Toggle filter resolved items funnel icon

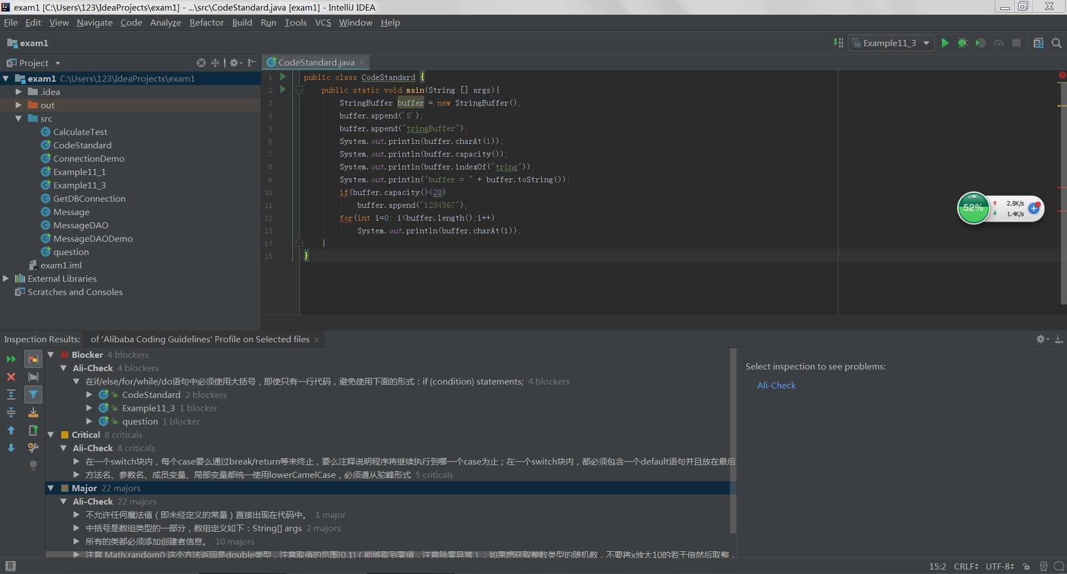(33, 395)
